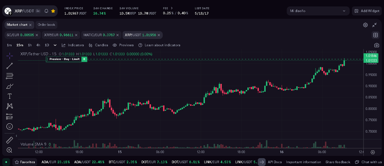Image resolution: width=384 pixels, height=166 pixels.
Task: Click the Add Widget button
Action: pos(367,11)
